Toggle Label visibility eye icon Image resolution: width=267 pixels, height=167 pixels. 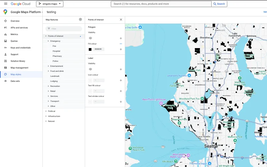pyautogui.click(x=90, y=69)
